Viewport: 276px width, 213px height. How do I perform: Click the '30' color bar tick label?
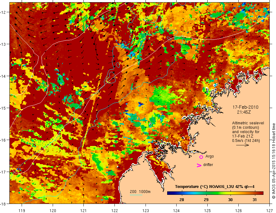coord(230,200)
